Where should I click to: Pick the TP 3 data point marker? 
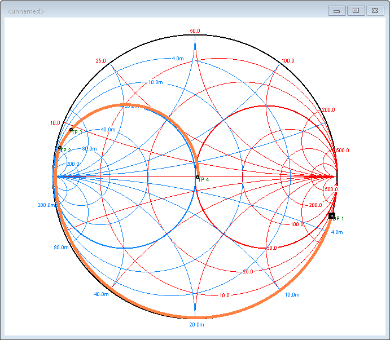click(x=71, y=130)
